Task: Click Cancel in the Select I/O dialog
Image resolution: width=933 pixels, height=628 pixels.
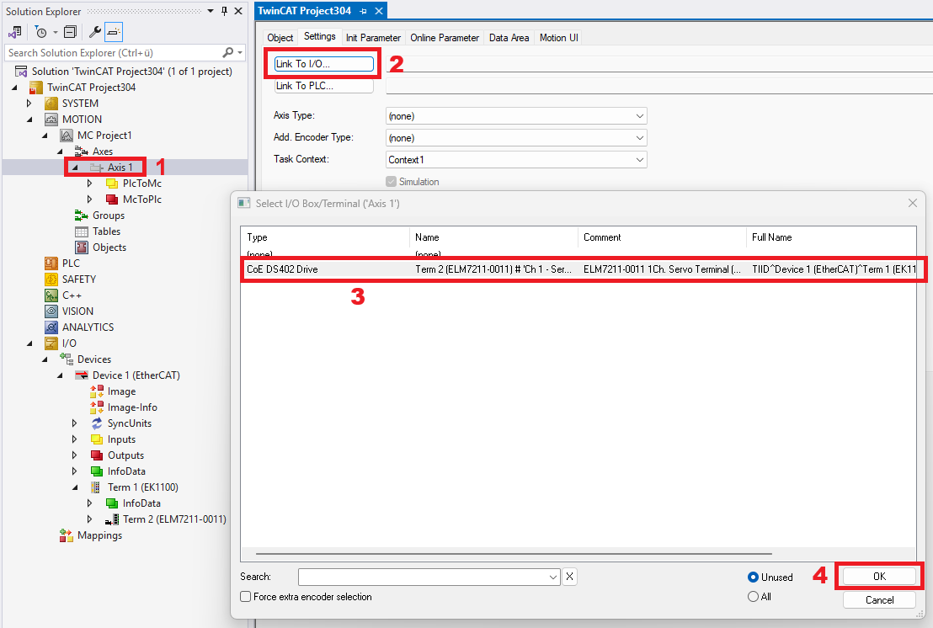Action: click(879, 600)
